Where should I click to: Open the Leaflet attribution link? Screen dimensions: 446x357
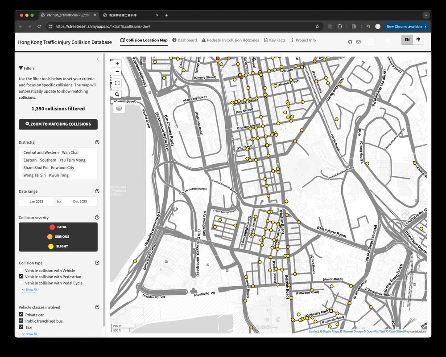pos(313,331)
